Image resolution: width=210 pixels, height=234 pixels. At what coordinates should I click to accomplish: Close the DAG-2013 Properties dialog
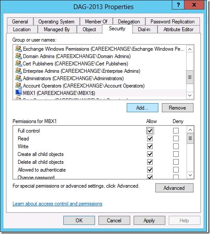click(194, 5)
